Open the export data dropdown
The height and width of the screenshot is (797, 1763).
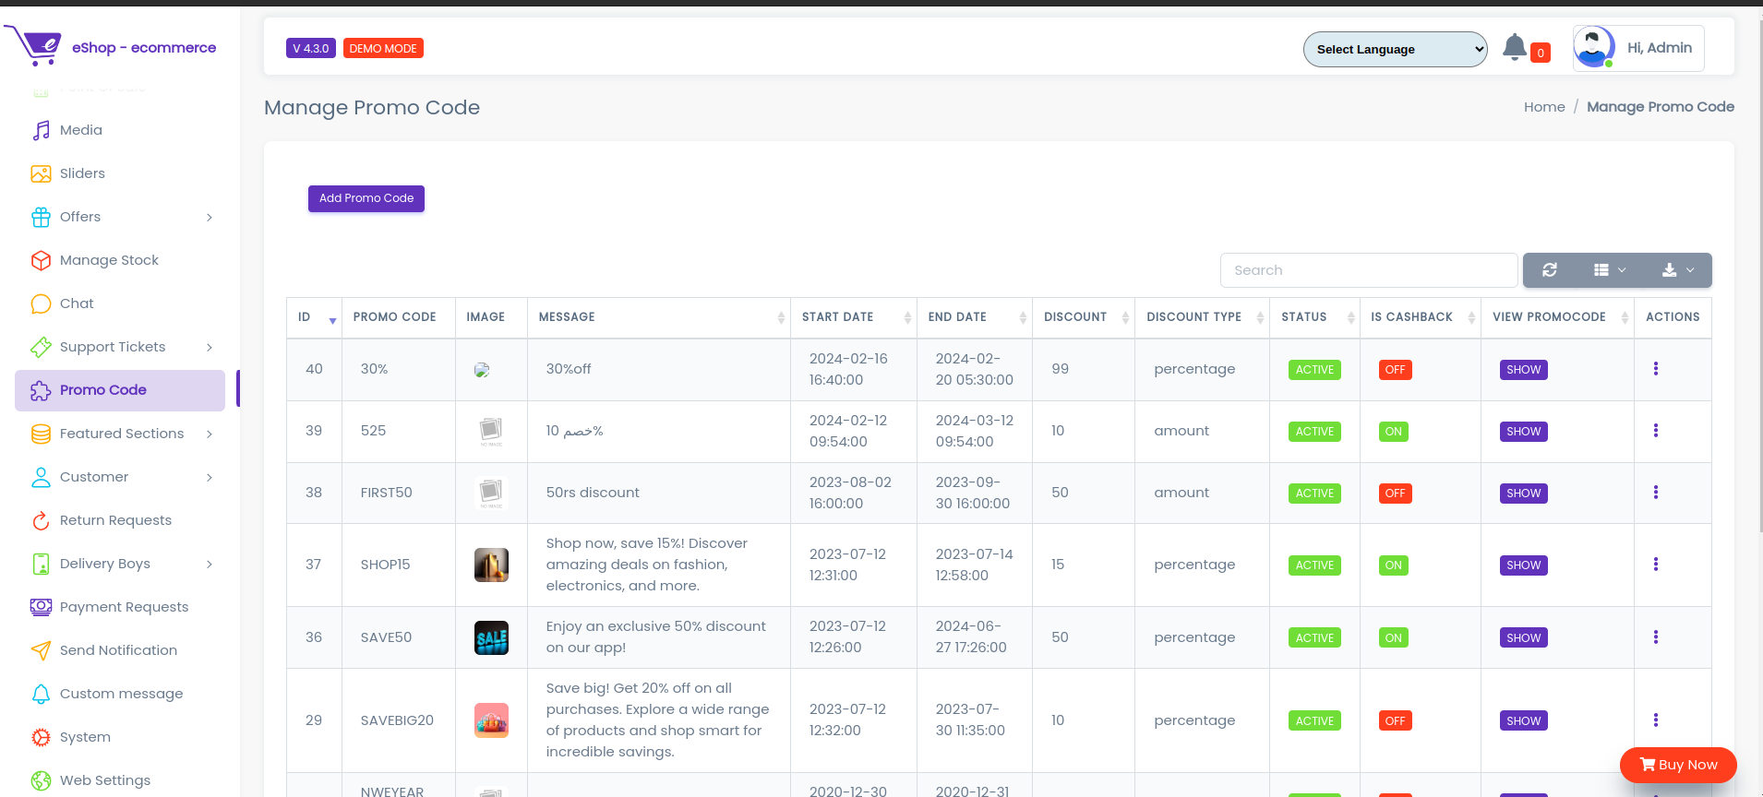click(x=1677, y=270)
